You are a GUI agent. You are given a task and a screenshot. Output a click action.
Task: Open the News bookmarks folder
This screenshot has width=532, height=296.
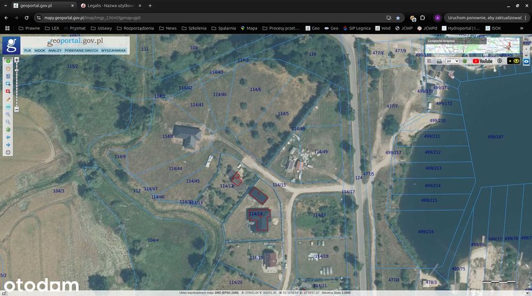click(x=168, y=28)
